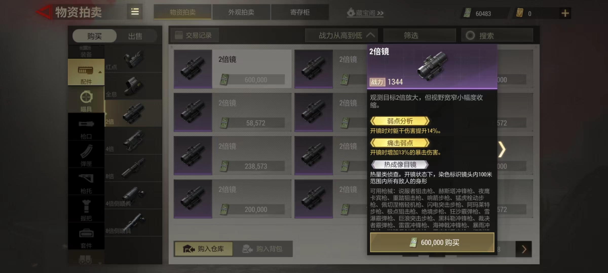Switch to 购买 buy mode
The image size is (608, 273).
(94, 36)
